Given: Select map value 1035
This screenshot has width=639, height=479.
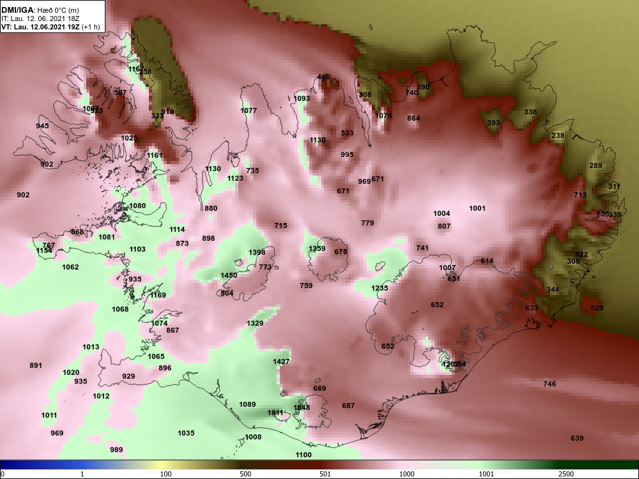Looking at the screenshot, I should click(x=186, y=433).
